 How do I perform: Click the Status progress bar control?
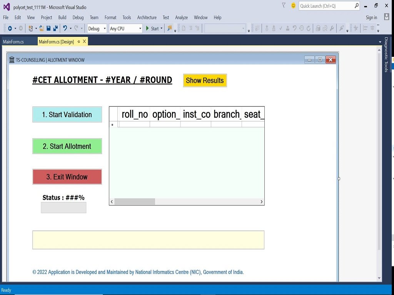[63, 207]
